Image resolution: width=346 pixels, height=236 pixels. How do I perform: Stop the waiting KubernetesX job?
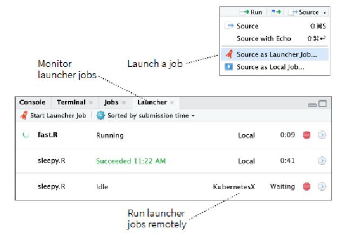(307, 186)
